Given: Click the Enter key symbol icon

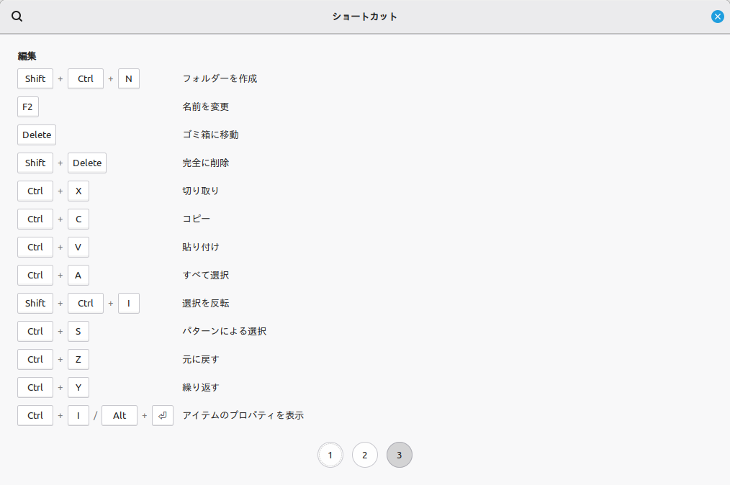Looking at the screenshot, I should (x=163, y=415).
